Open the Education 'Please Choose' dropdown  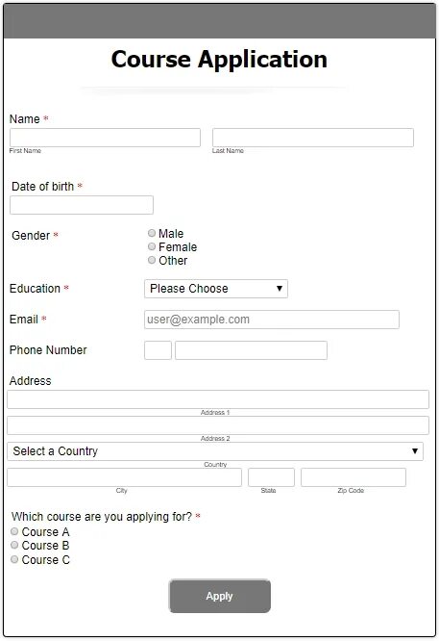(x=216, y=289)
